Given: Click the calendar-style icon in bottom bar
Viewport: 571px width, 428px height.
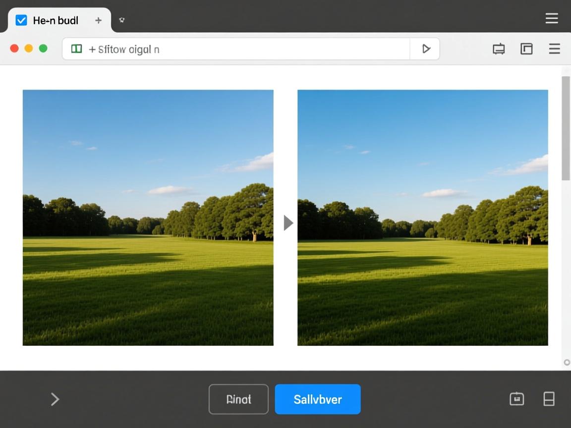Looking at the screenshot, I should (516, 399).
